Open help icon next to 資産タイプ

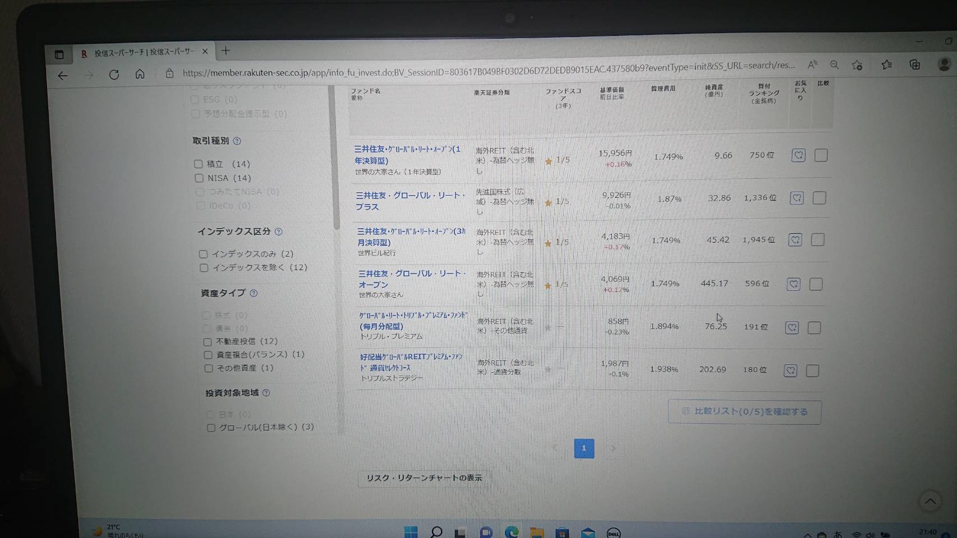pos(254,293)
